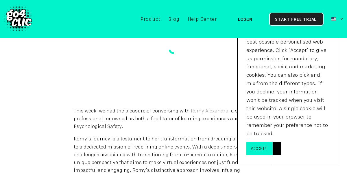Go to the Blog page
This screenshot has height=173, width=347.
174,19
